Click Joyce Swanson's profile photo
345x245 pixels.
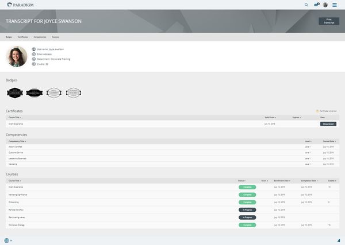[17, 56]
